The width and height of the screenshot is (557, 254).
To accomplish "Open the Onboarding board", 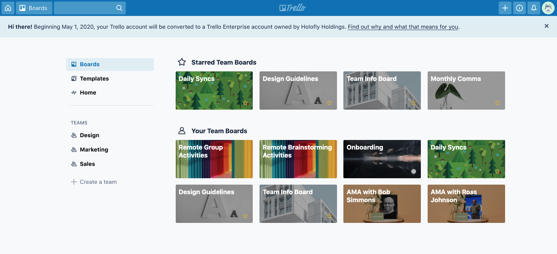I will [382, 159].
